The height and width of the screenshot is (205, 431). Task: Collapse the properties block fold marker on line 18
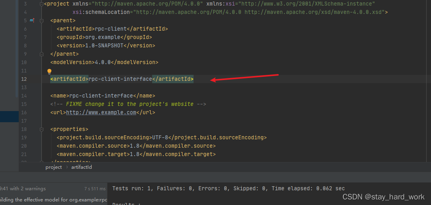pos(41,129)
